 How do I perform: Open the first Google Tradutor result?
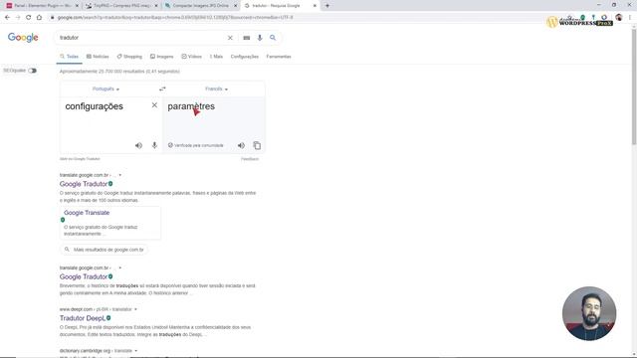coord(84,184)
